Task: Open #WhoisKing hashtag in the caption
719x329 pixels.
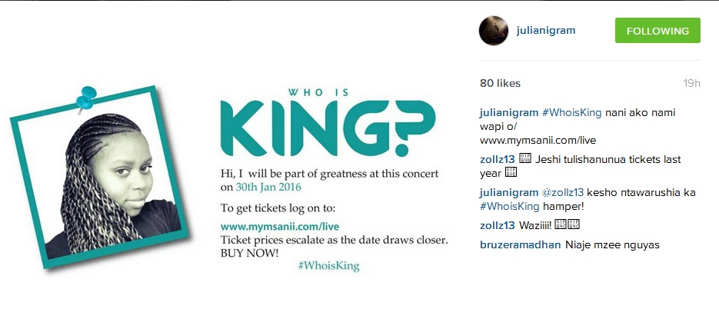Action: pyautogui.click(x=571, y=113)
